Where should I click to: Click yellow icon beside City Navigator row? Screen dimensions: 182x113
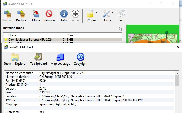(5, 40)
